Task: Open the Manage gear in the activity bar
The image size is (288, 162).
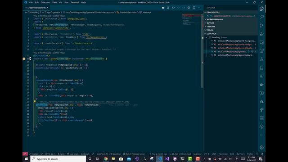Action: coord(261,147)
